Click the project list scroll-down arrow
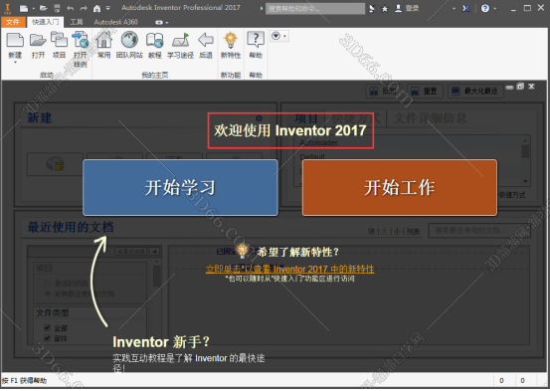Image resolution: width=550 pixels, height=391 pixels. pos(525,181)
